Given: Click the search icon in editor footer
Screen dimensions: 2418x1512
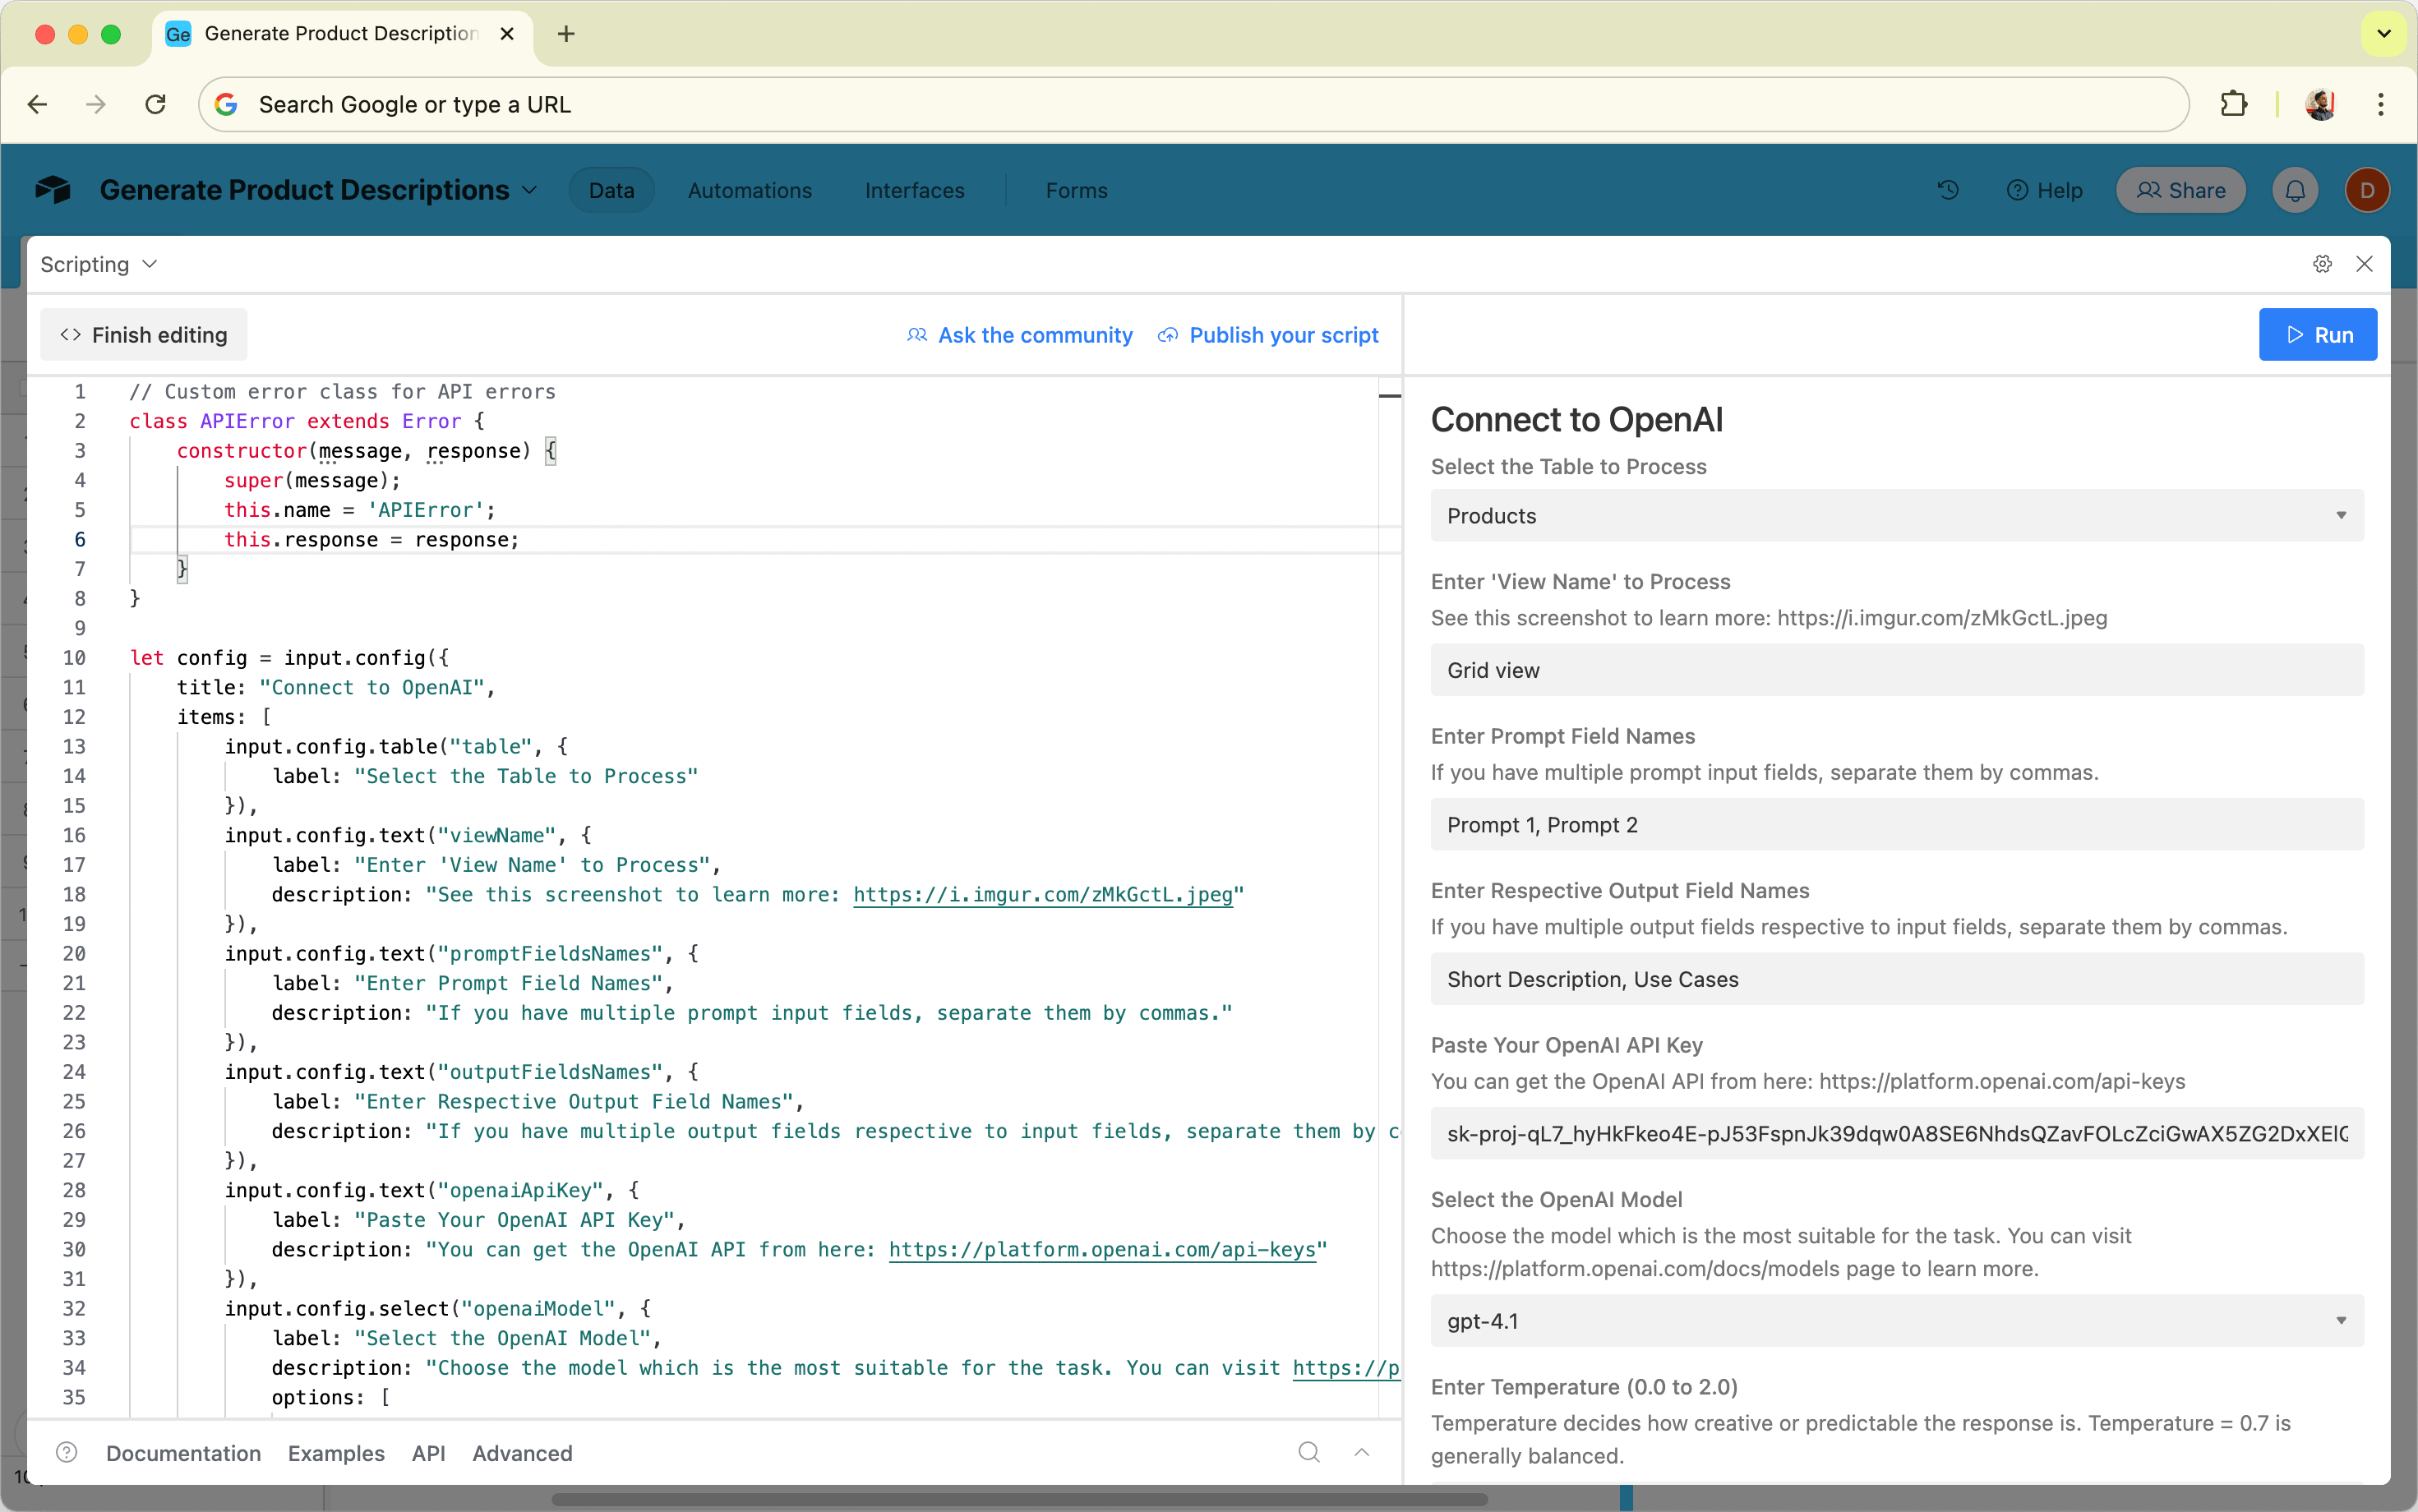Looking at the screenshot, I should [x=1309, y=1452].
